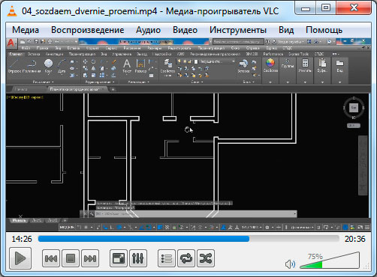The image size is (377, 277).
Task: Expand the Аудио menu
Action: pyautogui.click(x=148, y=30)
